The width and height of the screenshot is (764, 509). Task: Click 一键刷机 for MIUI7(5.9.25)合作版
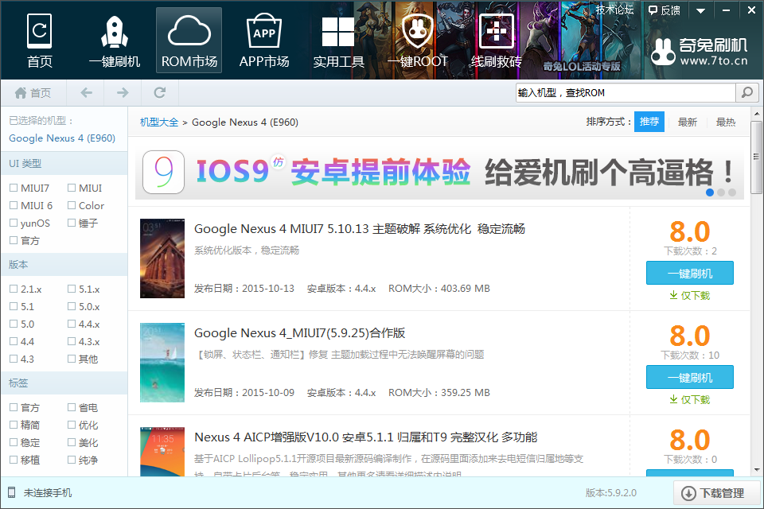point(689,378)
